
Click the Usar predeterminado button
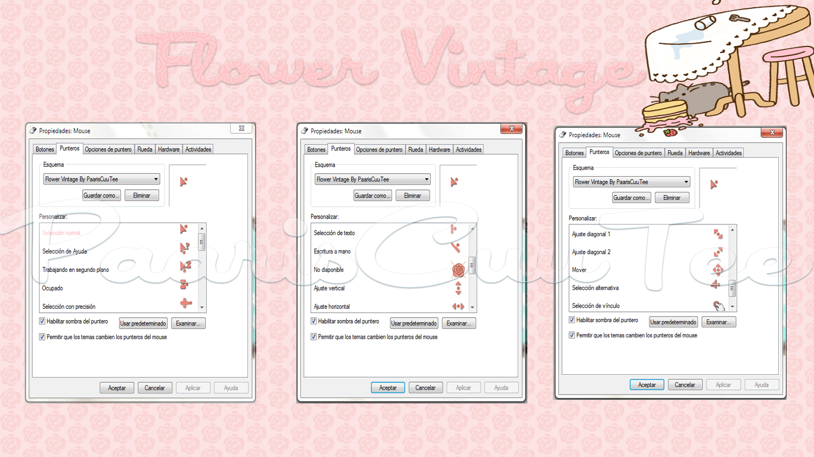coord(143,323)
